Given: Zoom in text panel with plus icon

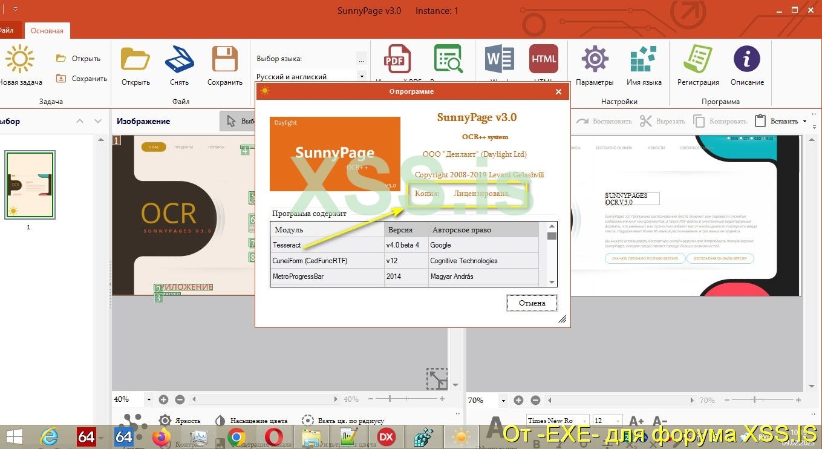Looking at the screenshot, I should pyautogui.click(x=518, y=400).
